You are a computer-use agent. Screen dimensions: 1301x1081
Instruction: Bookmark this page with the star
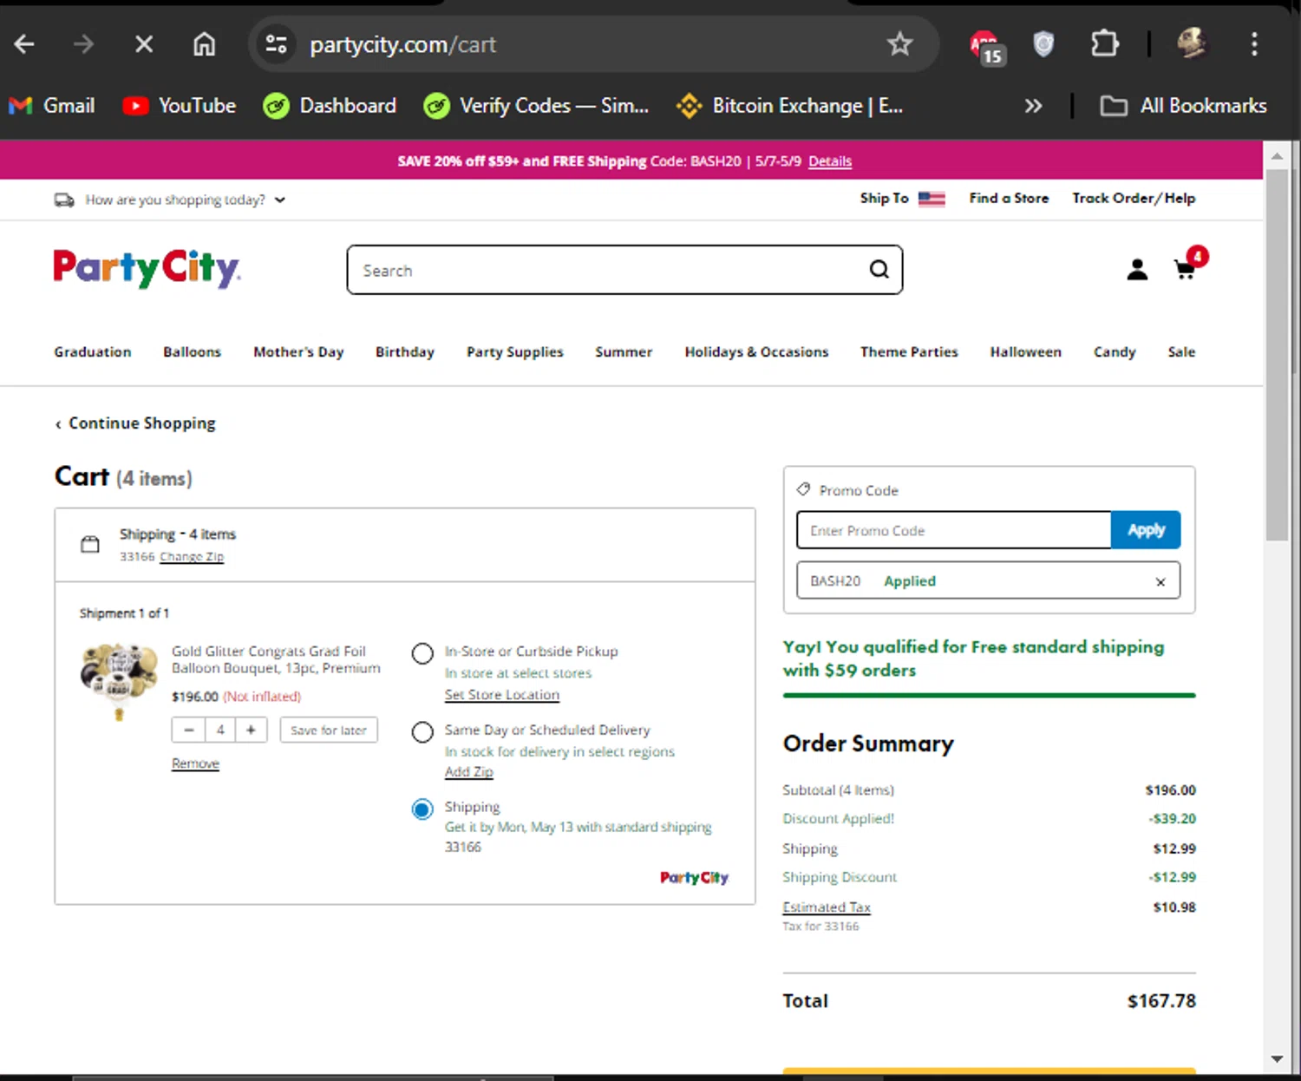tap(899, 44)
